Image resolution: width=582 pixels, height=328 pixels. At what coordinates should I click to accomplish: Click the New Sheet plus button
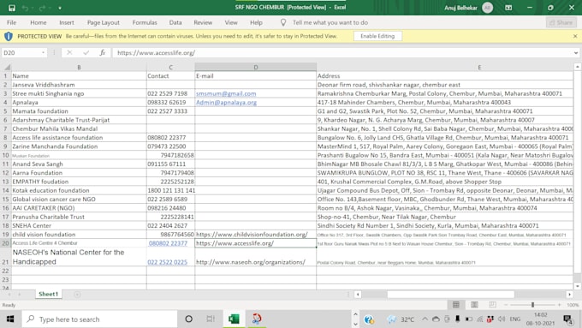[x=77, y=295]
